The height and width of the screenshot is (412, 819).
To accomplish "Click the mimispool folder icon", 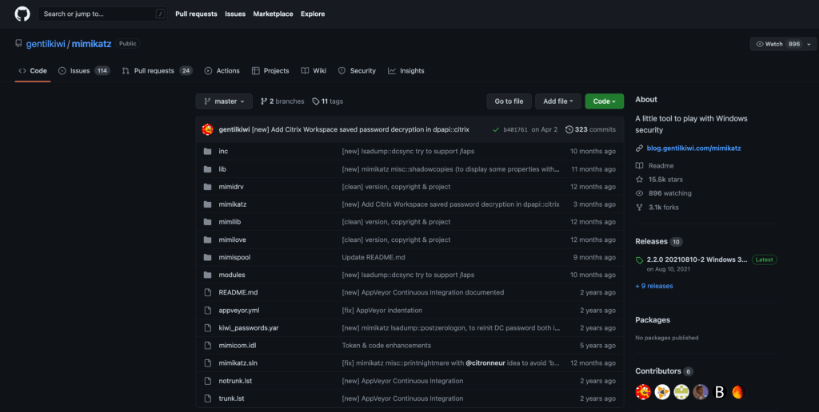I will pos(207,257).
